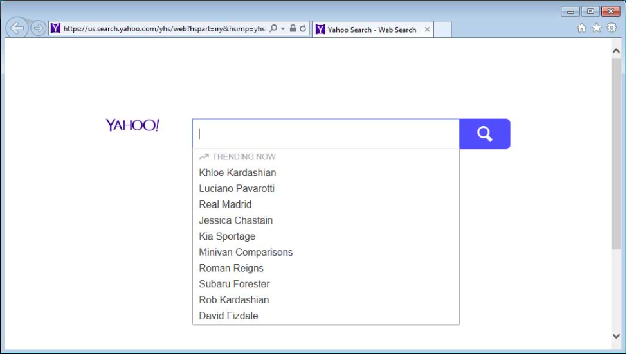Image resolution: width=627 pixels, height=356 pixels.
Task: Click the browser Forward arrow button
Action: (x=39, y=28)
